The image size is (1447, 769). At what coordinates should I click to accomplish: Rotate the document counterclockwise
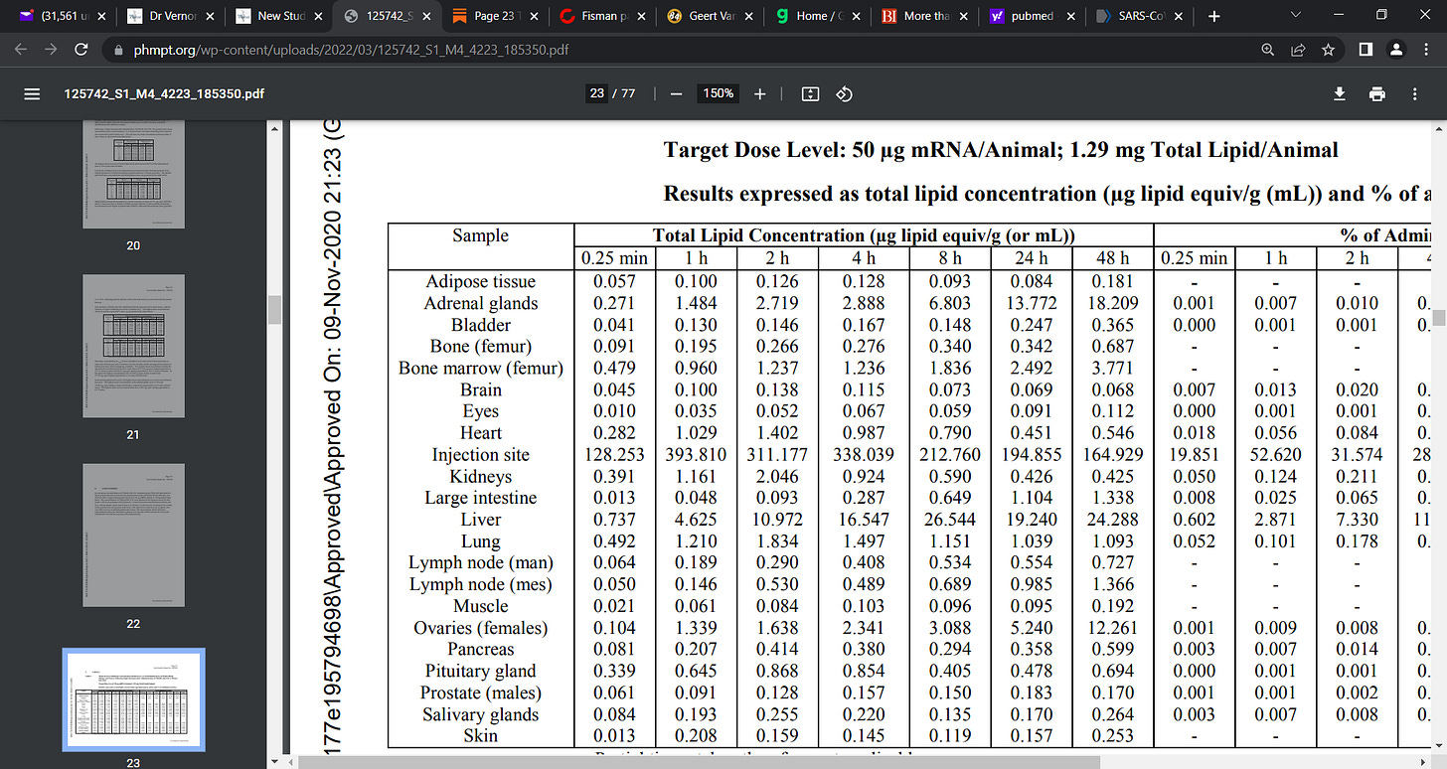844,93
